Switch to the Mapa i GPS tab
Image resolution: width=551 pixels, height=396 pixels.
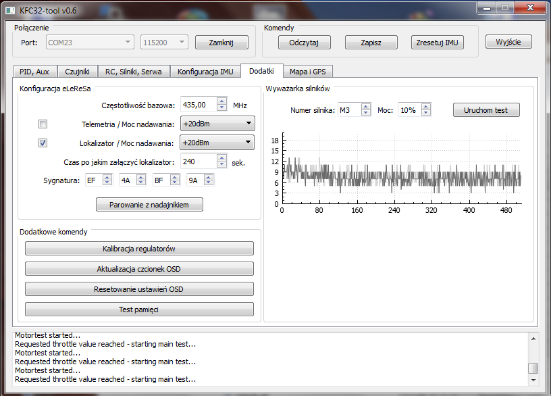tap(308, 72)
